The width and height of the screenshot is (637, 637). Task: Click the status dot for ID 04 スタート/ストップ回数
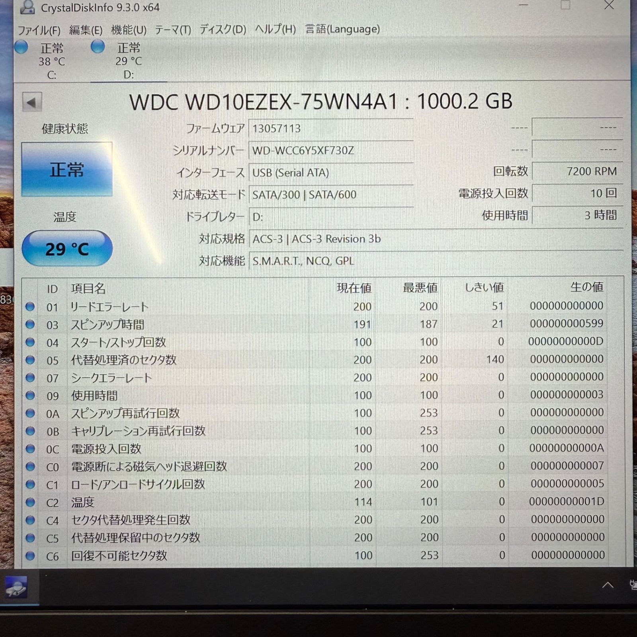click(30, 342)
